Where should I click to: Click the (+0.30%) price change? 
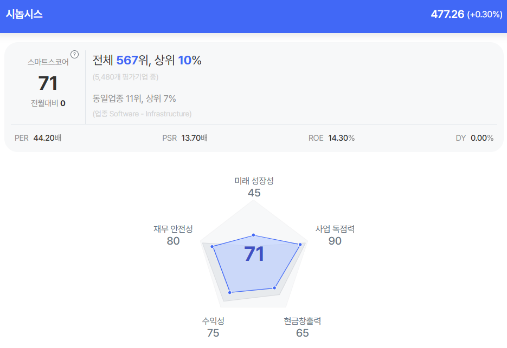pyautogui.click(x=485, y=15)
